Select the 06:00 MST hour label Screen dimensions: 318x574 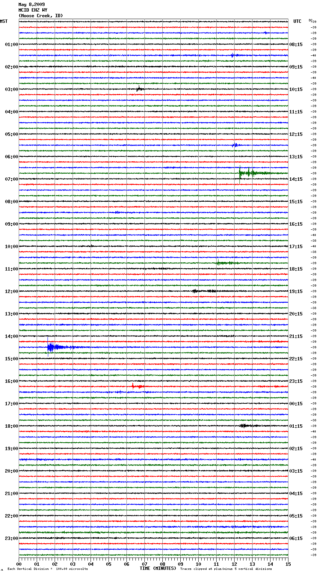[12, 157]
